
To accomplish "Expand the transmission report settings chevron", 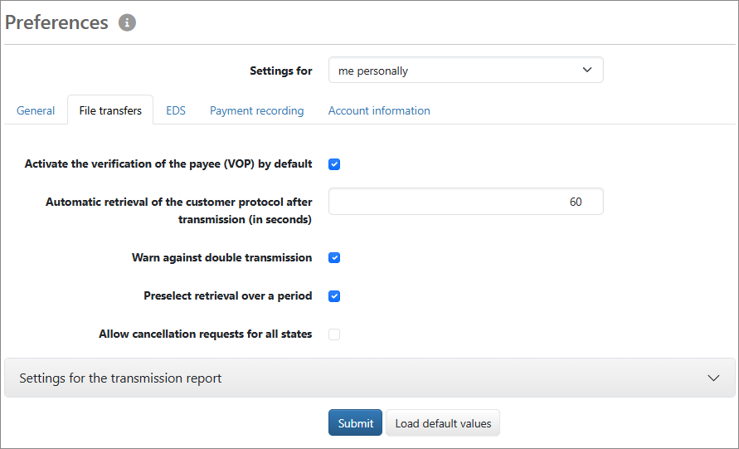I will pos(713,378).
